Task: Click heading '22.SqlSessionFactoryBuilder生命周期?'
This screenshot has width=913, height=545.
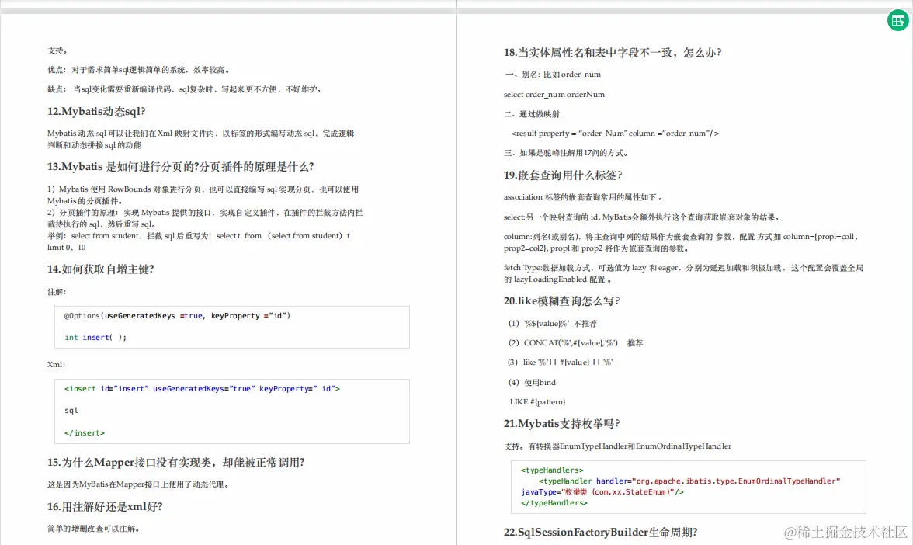Action: (x=600, y=533)
